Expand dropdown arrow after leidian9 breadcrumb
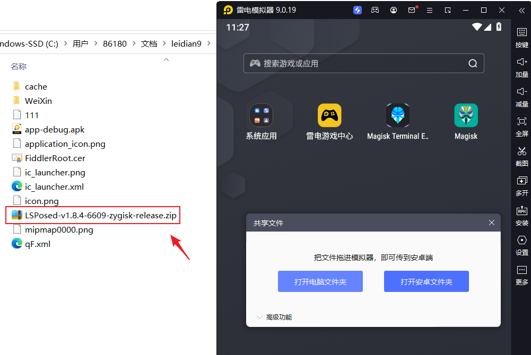The image size is (531, 355). coord(208,43)
